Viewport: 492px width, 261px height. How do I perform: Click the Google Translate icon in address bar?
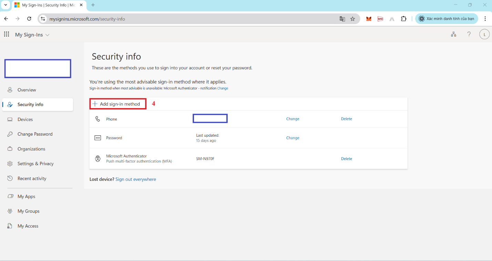click(342, 19)
